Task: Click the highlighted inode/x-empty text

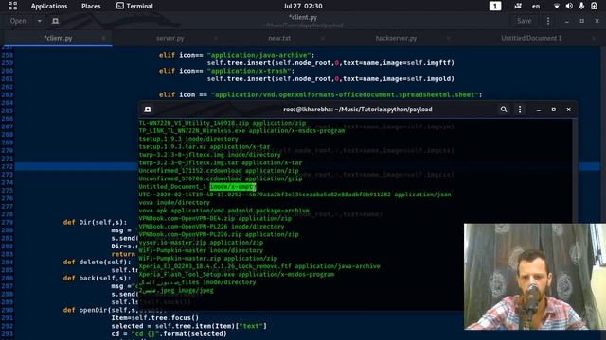Action: click(233, 187)
